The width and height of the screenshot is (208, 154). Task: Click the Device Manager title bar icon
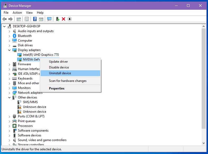5,6
